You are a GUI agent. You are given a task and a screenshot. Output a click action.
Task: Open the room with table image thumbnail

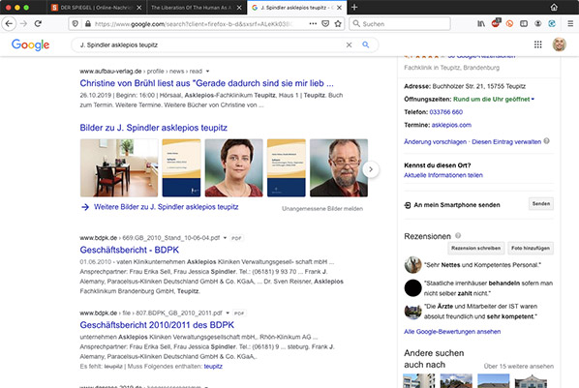click(x=119, y=168)
